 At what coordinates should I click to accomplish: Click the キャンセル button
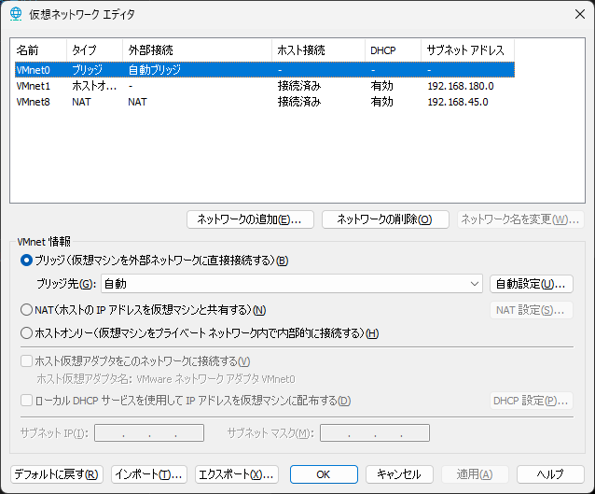point(399,474)
